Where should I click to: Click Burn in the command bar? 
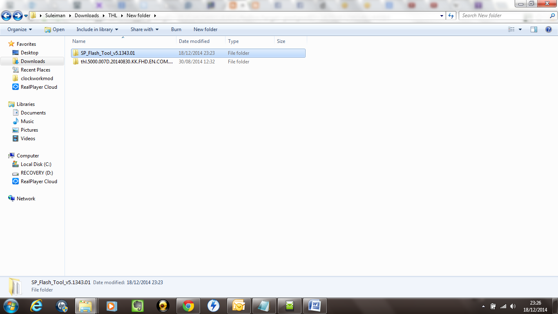tap(176, 29)
